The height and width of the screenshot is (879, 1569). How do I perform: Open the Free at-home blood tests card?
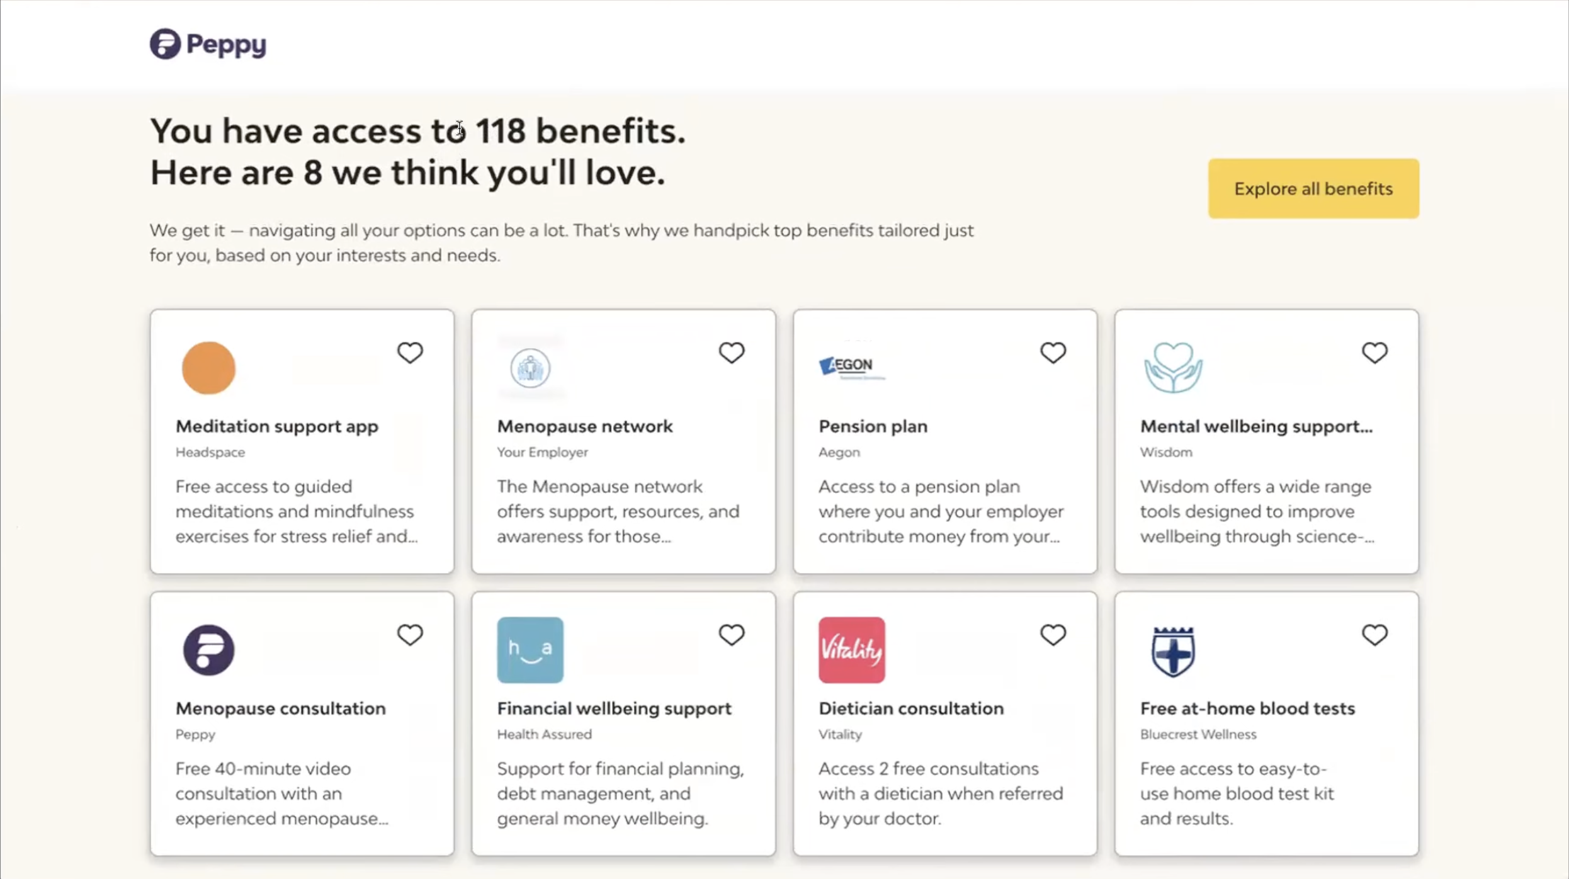[1266, 723]
